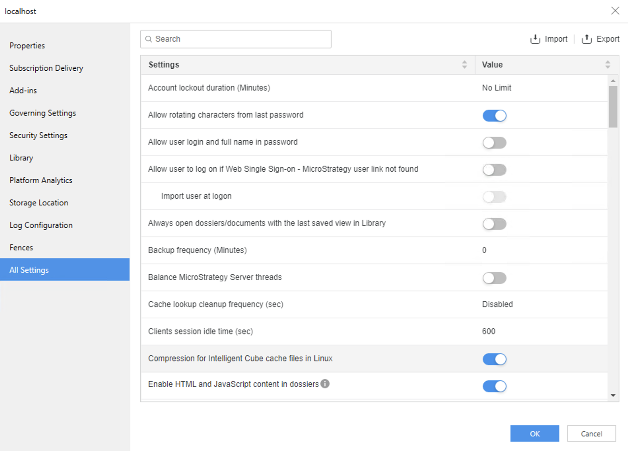Sort by the Value column arrows
Viewport: 628px width, 451px height.
tap(608, 65)
